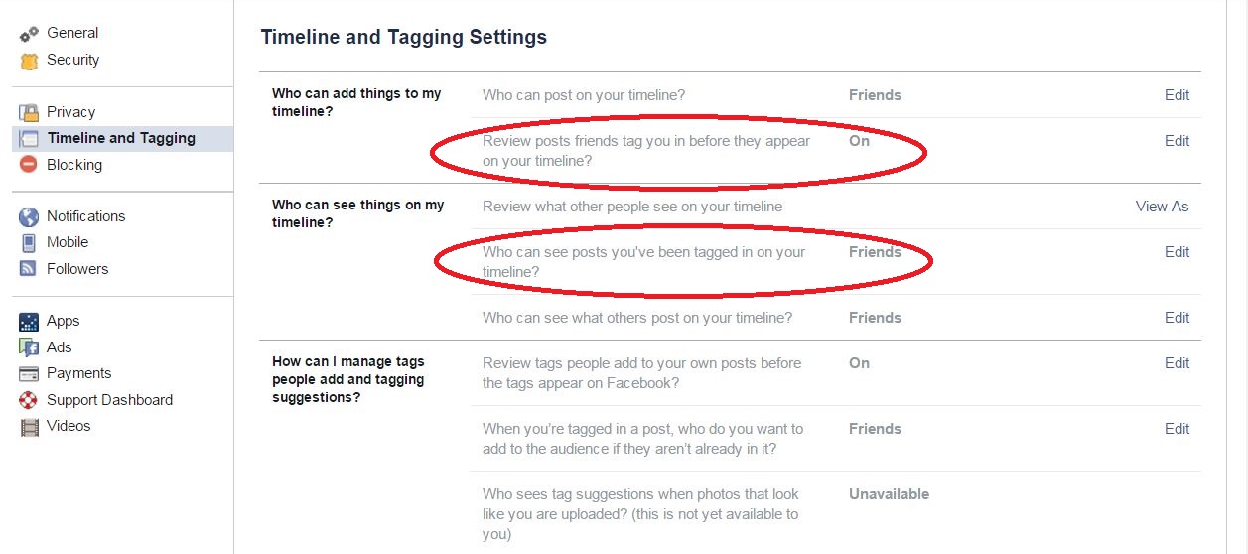Open the Apps settings section
The image size is (1248, 554).
(x=63, y=321)
